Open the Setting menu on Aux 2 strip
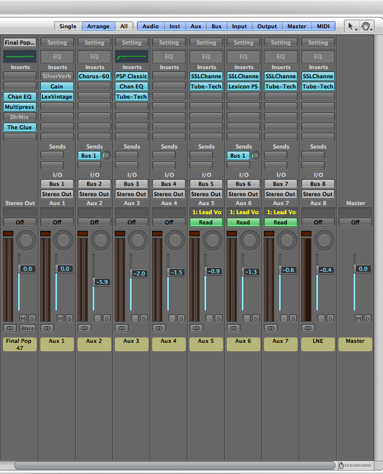 click(94, 43)
